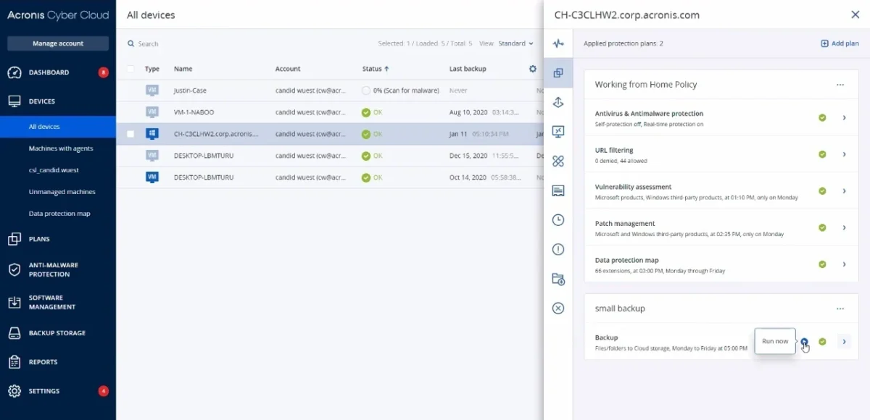The width and height of the screenshot is (870, 420).
Task: Click the Backup Storage drive icon
Action: 14,333
